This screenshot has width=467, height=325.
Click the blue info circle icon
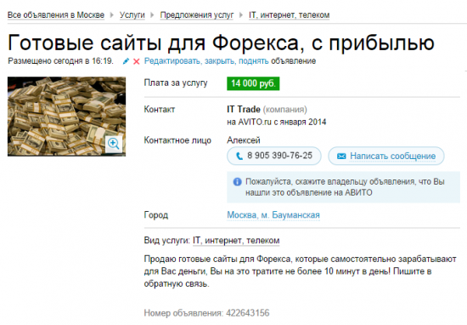[x=238, y=182]
